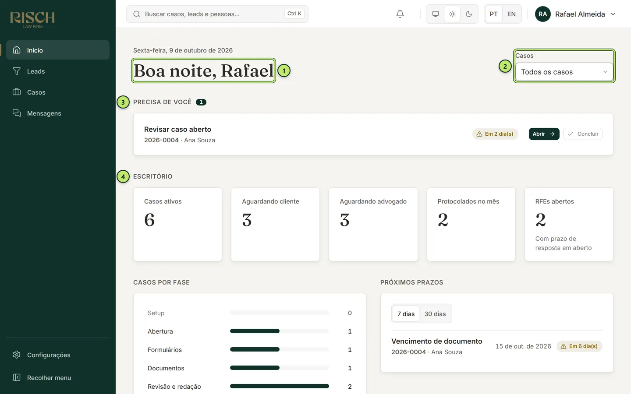Go to Leads in the sidebar
This screenshot has height=394, width=631.
click(x=58, y=71)
